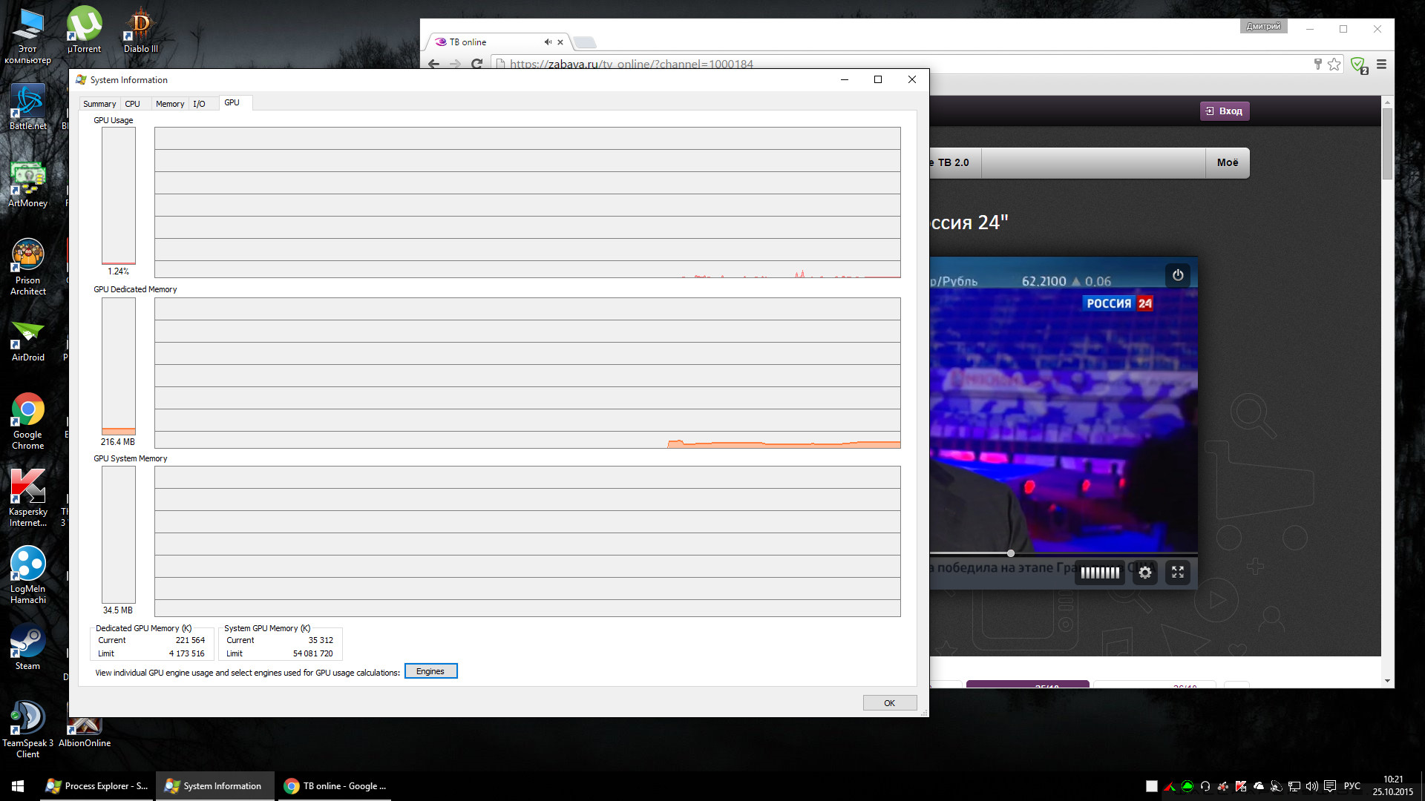Open the Engines button
Viewport: 1425px width, 801px height.
click(x=430, y=671)
